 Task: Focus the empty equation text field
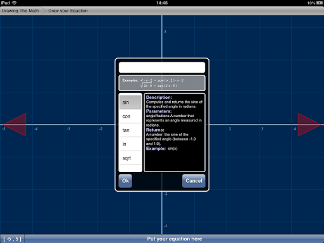point(162,68)
